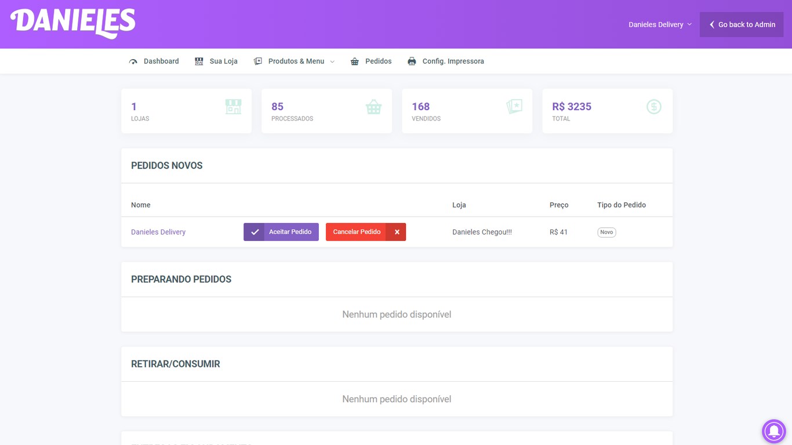792x445 pixels.
Task: Click the basket icon in Processados card
Action: [374, 107]
